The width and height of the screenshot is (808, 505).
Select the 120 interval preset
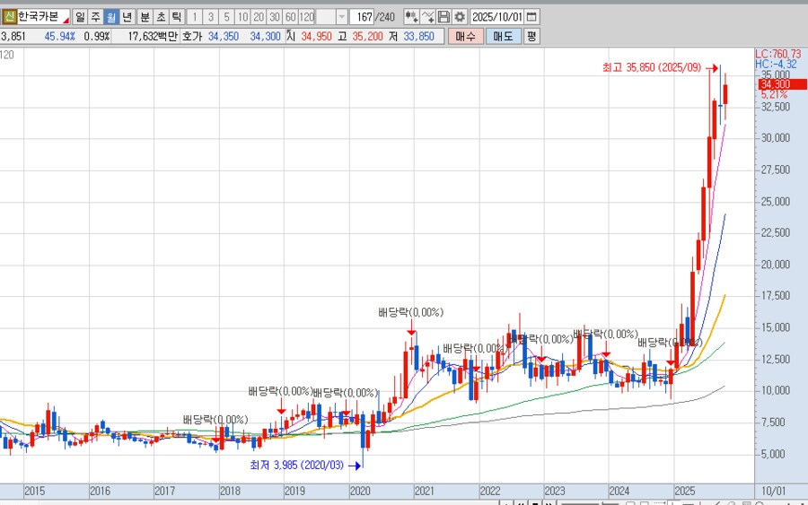click(x=306, y=17)
